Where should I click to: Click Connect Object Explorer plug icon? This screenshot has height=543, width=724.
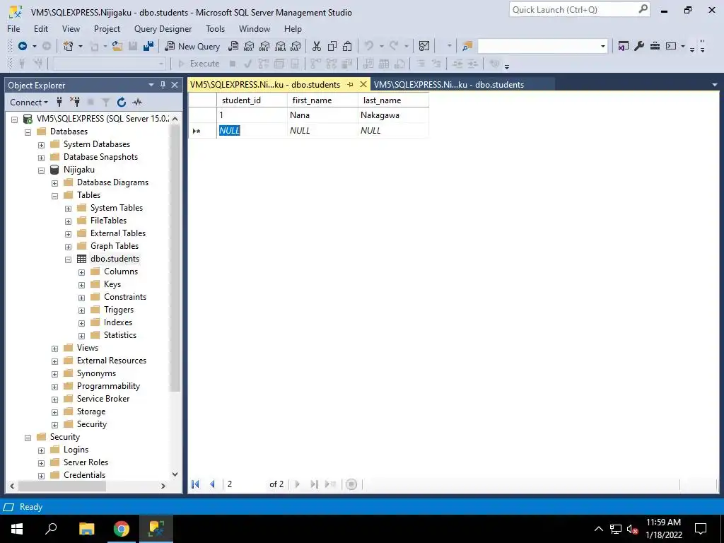(x=59, y=102)
